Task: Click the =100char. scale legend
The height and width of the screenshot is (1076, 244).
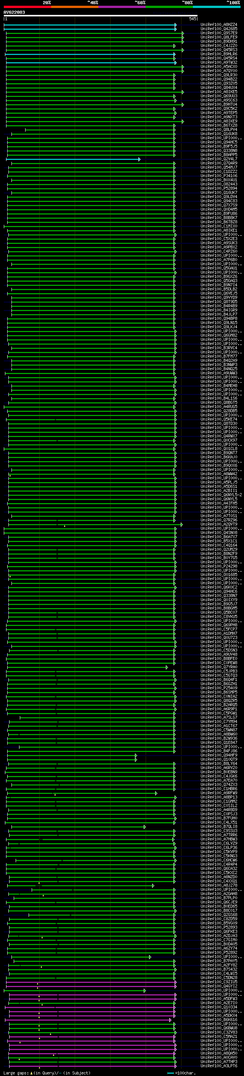Action: click(x=182, y=1073)
